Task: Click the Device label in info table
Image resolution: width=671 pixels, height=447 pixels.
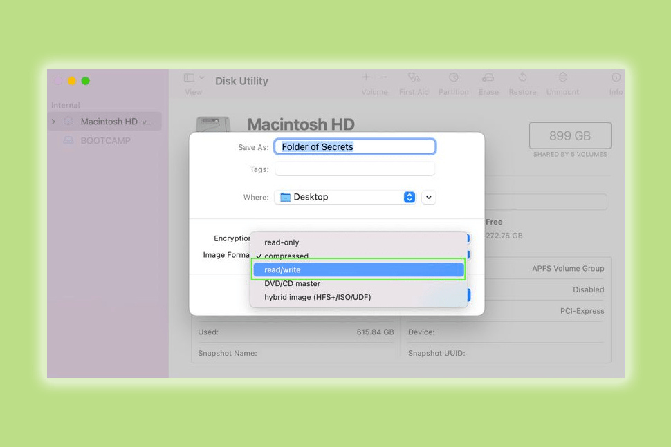Action: click(x=421, y=332)
